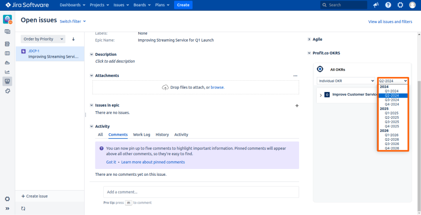The height and width of the screenshot is (215, 421).
Task: Open the active sprints columns icon
Action: click(7, 53)
